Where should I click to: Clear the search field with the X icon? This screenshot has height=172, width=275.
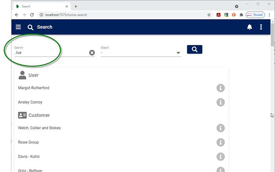click(92, 53)
